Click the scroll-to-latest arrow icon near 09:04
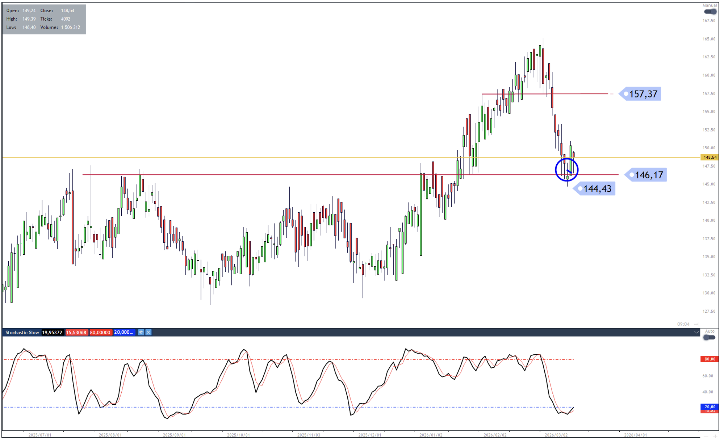This screenshot has width=720, height=442. [x=696, y=324]
